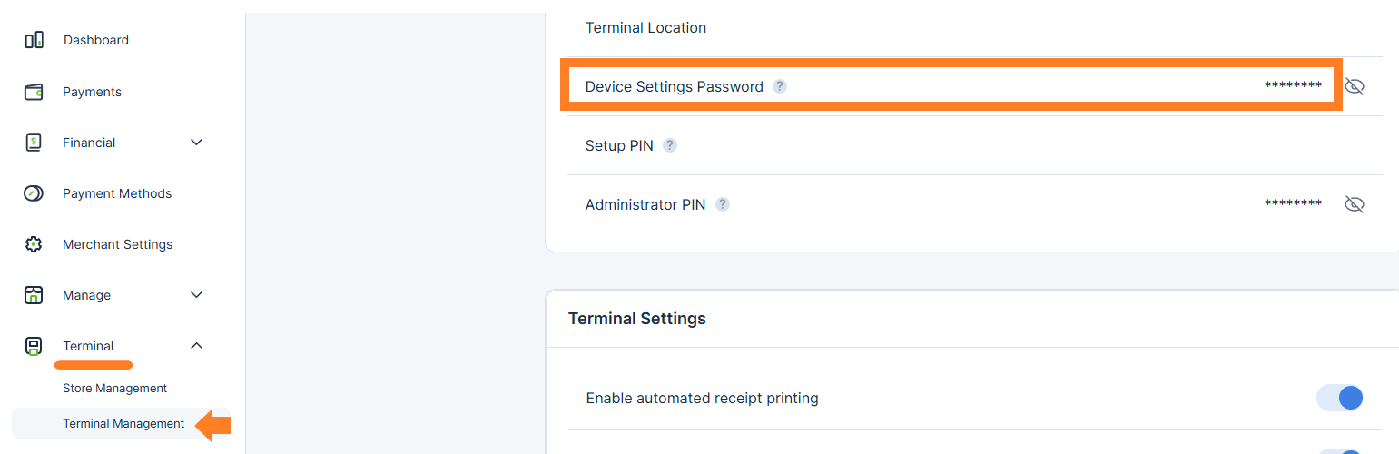Disable automated receipt printing toggle
The width and height of the screenshot is (1399, 454).
point(1340,398)
